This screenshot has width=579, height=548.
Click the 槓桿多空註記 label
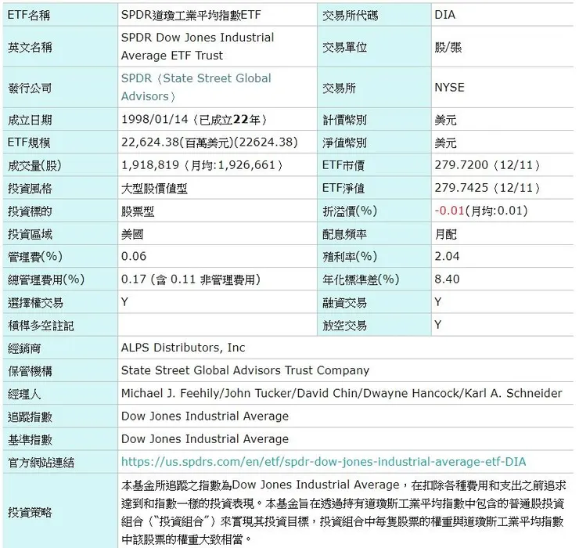[41, 326]
